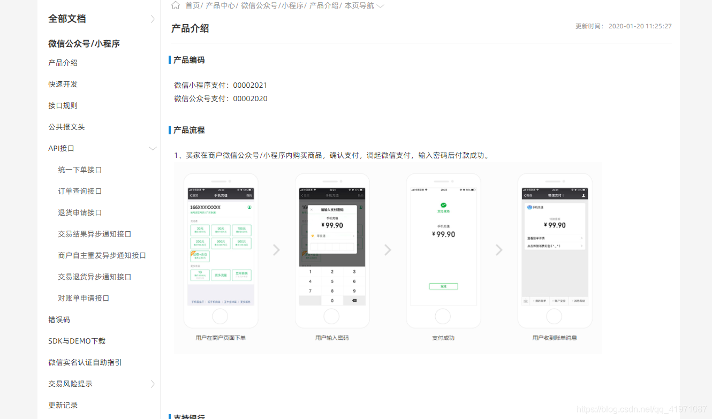
Task: Open 快速开发 in sidebar
Action: point(63,84)
